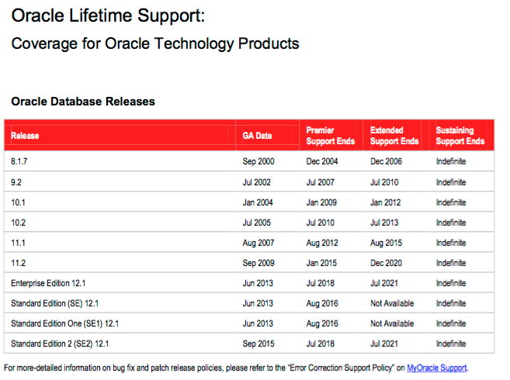Click the 8.1.7 release cell
Image resolution: width=510 pixels, height=380 pixels.
(x=19, y=161)
